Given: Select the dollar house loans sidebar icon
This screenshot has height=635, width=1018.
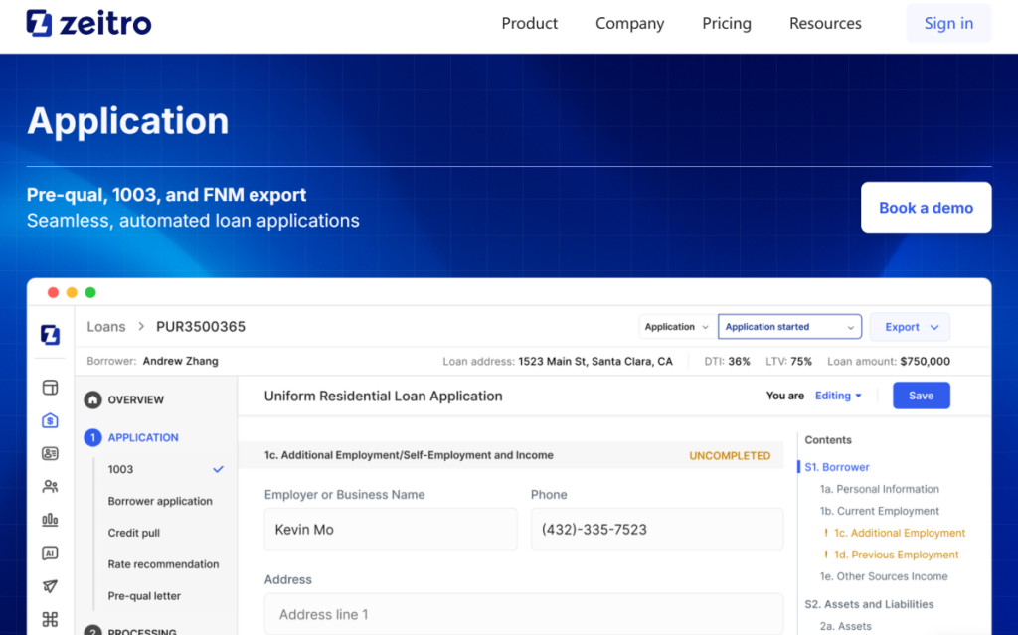Looking at the screenshot, I should (50, 420).
